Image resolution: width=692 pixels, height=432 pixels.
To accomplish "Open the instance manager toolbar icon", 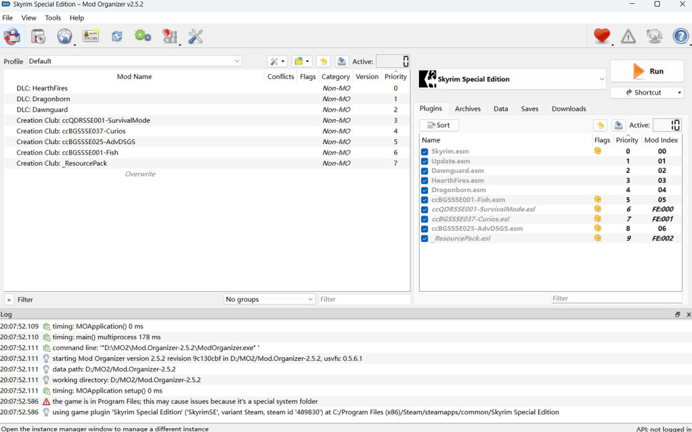I will point(12,36).
